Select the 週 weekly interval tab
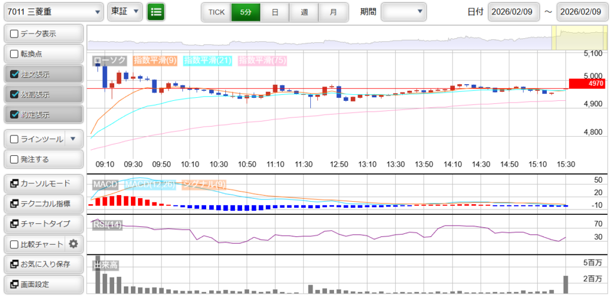This screenshot has width=612, height=299. [304, 11]
